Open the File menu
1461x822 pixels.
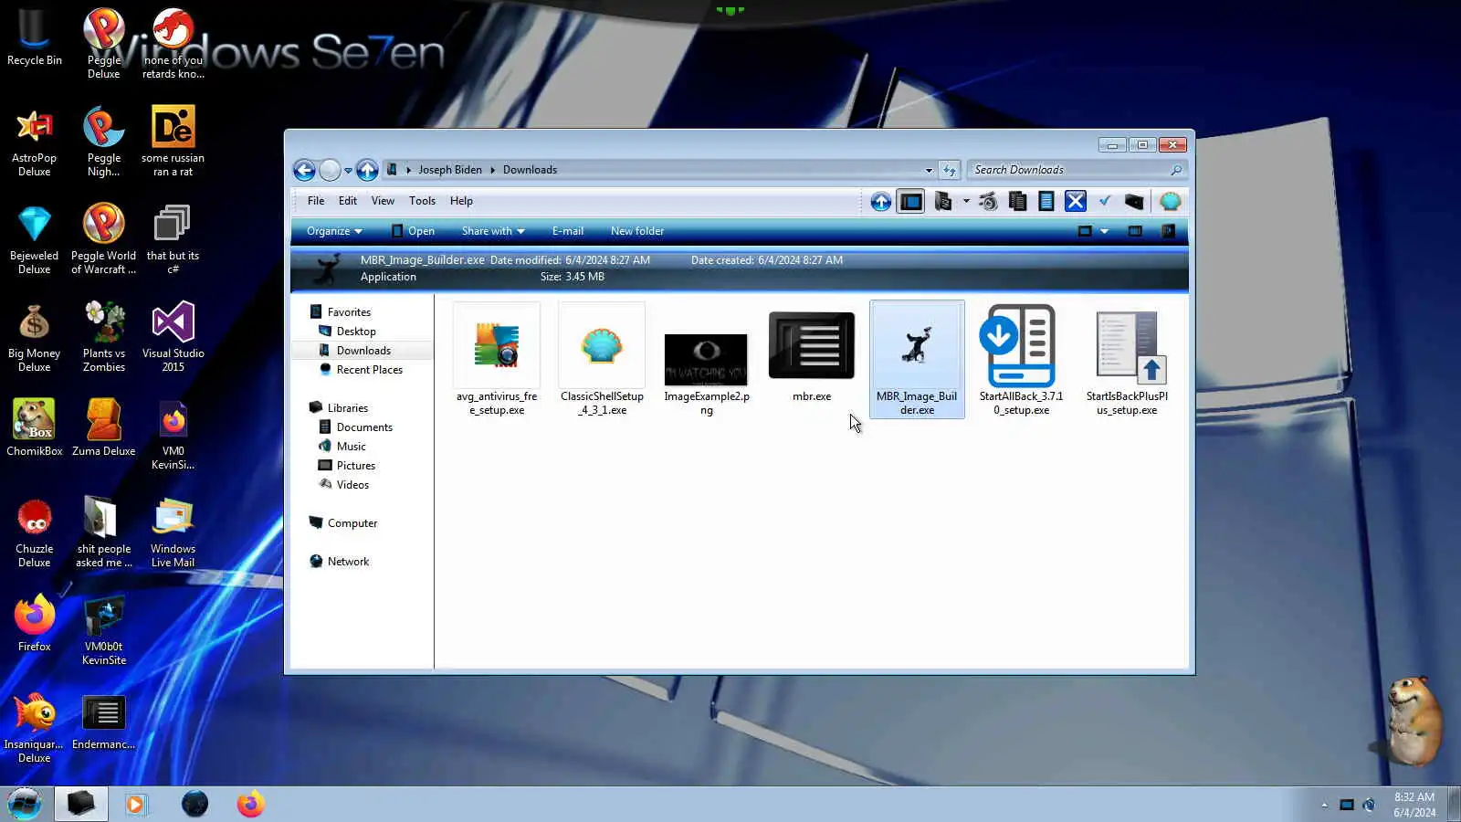(316, 201)
